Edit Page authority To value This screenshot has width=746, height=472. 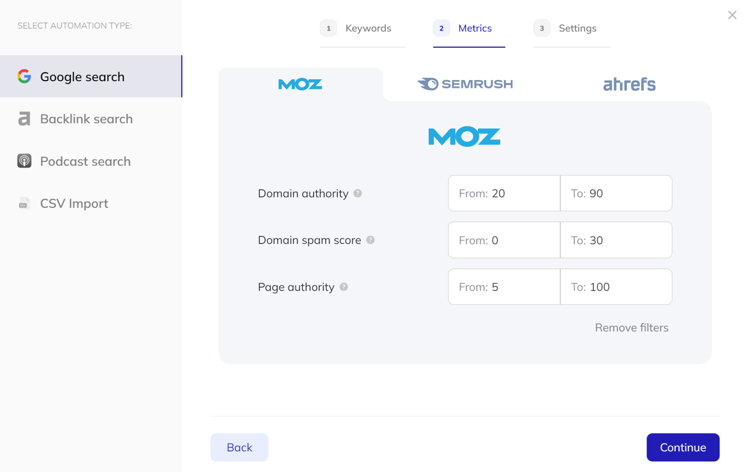point(616,287)
